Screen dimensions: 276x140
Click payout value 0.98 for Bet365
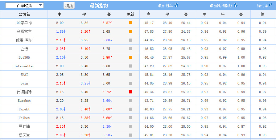pos(263,57)
